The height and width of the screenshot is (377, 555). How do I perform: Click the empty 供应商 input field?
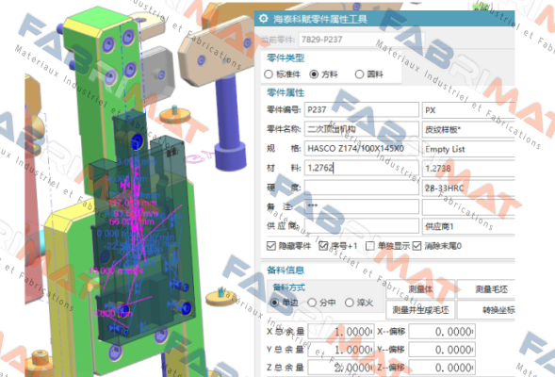362,226
